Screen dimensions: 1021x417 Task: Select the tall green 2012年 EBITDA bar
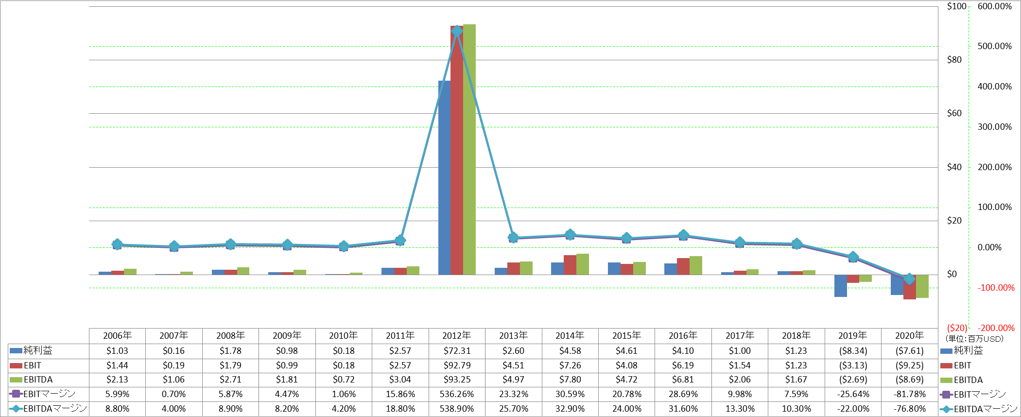tap(469, 149)
